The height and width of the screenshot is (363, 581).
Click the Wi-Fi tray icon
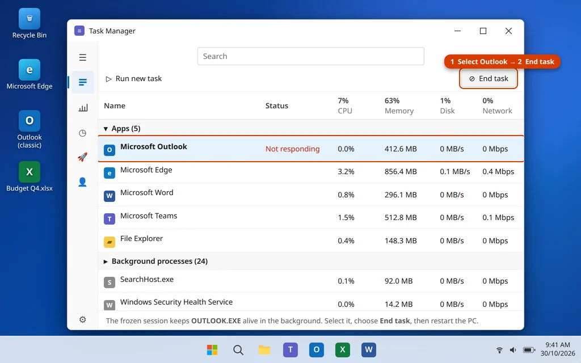[499, 349]
